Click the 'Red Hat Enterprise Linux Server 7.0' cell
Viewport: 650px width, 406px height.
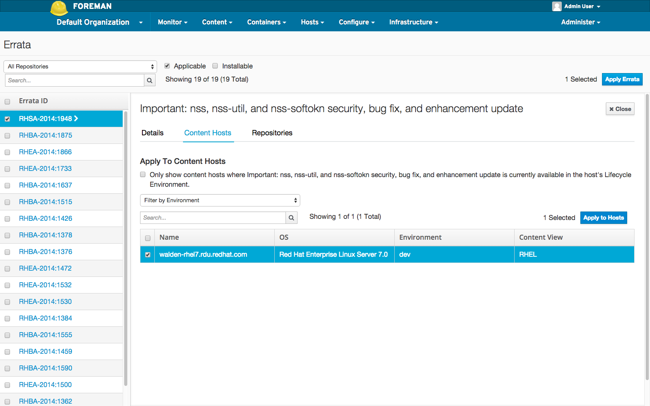click(334, 254)
